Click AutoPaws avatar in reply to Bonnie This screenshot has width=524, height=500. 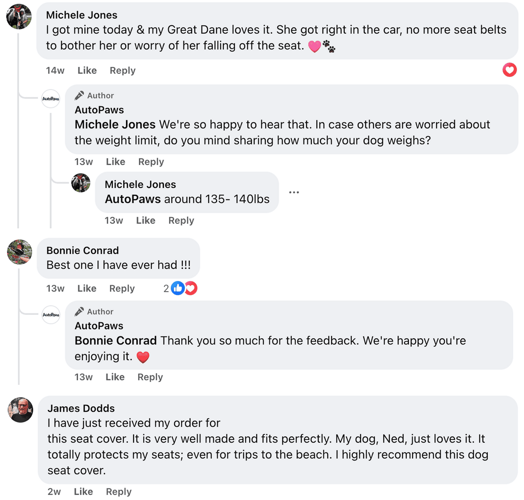click(51, 315)
